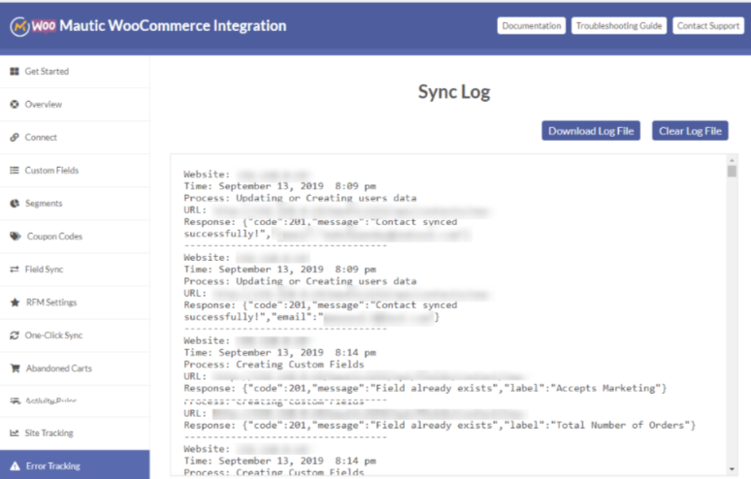Click the Get Started grid icon
The width and height of the screenshot is (751, 479).
click(x=15, y=72)
